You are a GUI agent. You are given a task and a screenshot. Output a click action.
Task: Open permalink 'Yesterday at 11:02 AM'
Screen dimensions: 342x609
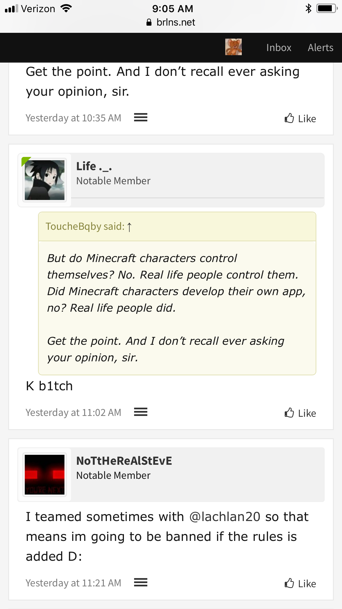[74, 413]
